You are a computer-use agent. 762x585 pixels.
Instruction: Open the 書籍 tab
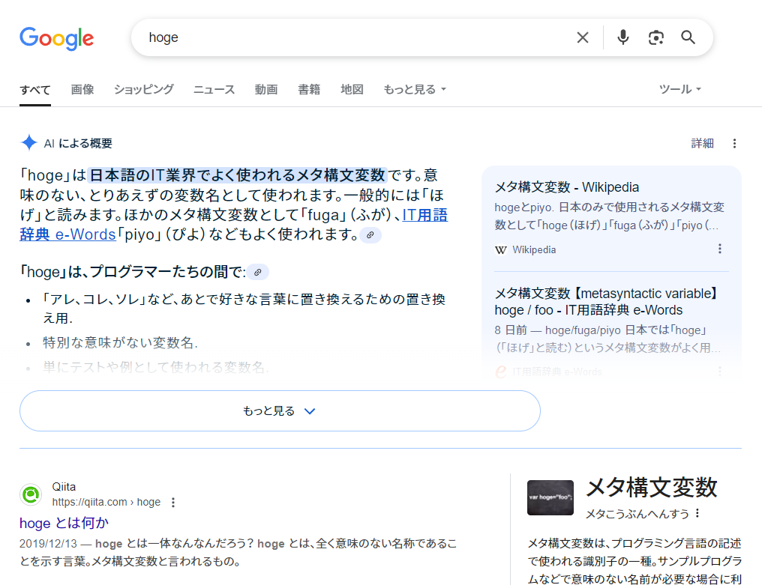tap(309, 89)
